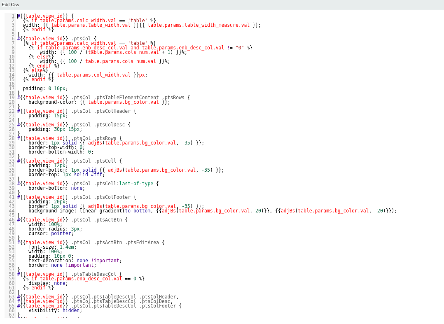Screen dimensions: 444x324
Task: Select the 'display: none;' line
Action: 48,283
